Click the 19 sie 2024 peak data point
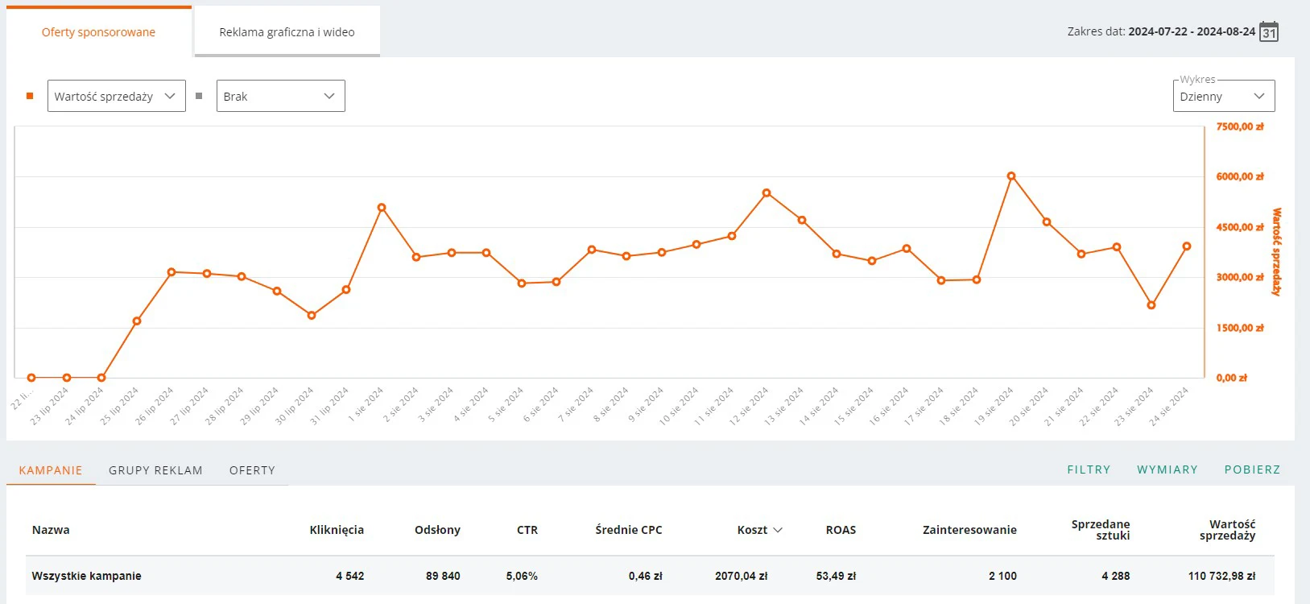 [x=1011, y=176]
